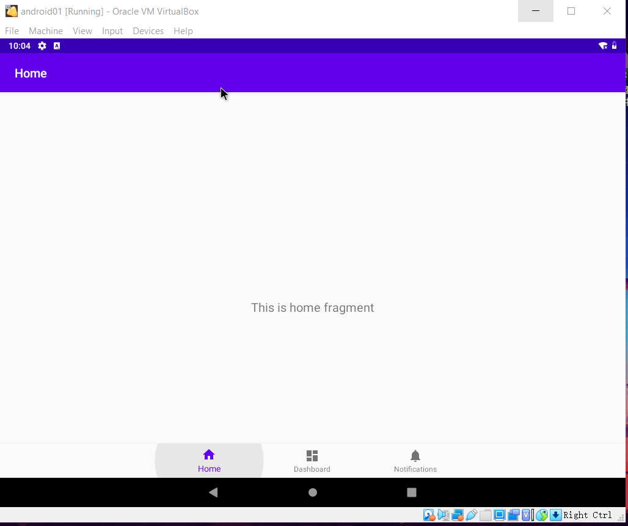Image resolution: width=628 pixels, height=526 pixels.
Task: Click the battery status icon
Action: point(615,46)
